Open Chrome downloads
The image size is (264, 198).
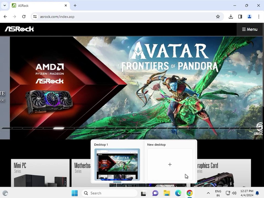click(x=231, y=16)
